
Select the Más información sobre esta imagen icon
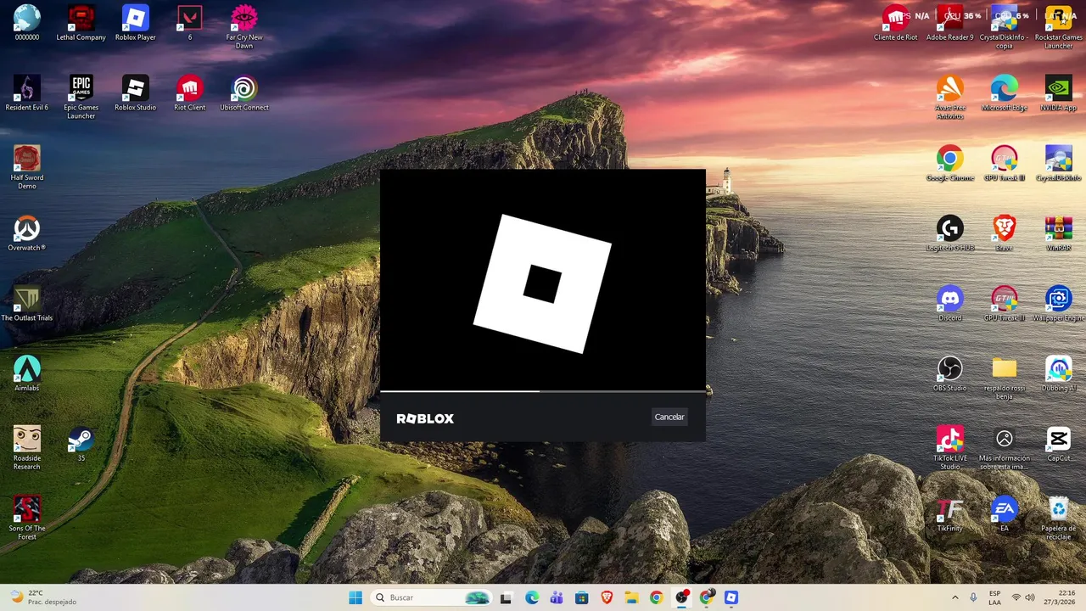(1005, 447)
